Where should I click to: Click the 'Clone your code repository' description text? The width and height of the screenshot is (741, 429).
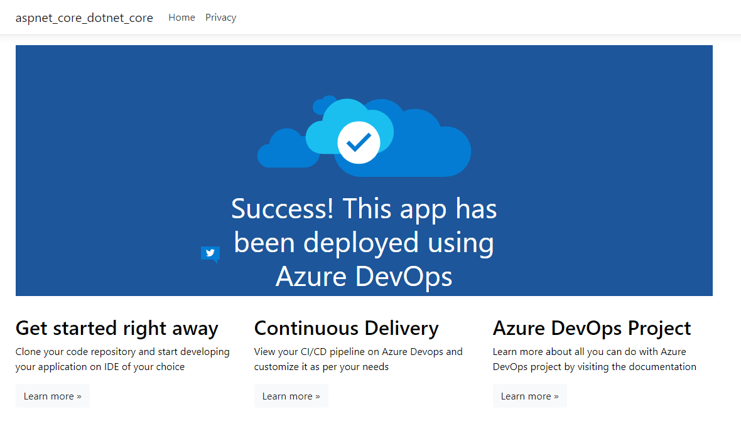tap(122, 359)
